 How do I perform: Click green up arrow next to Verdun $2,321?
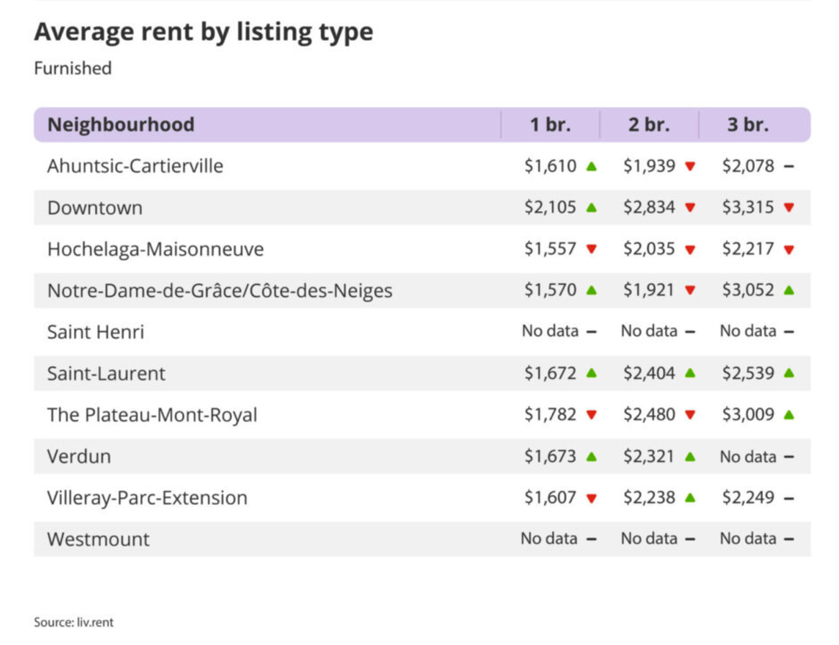point(690,457)
